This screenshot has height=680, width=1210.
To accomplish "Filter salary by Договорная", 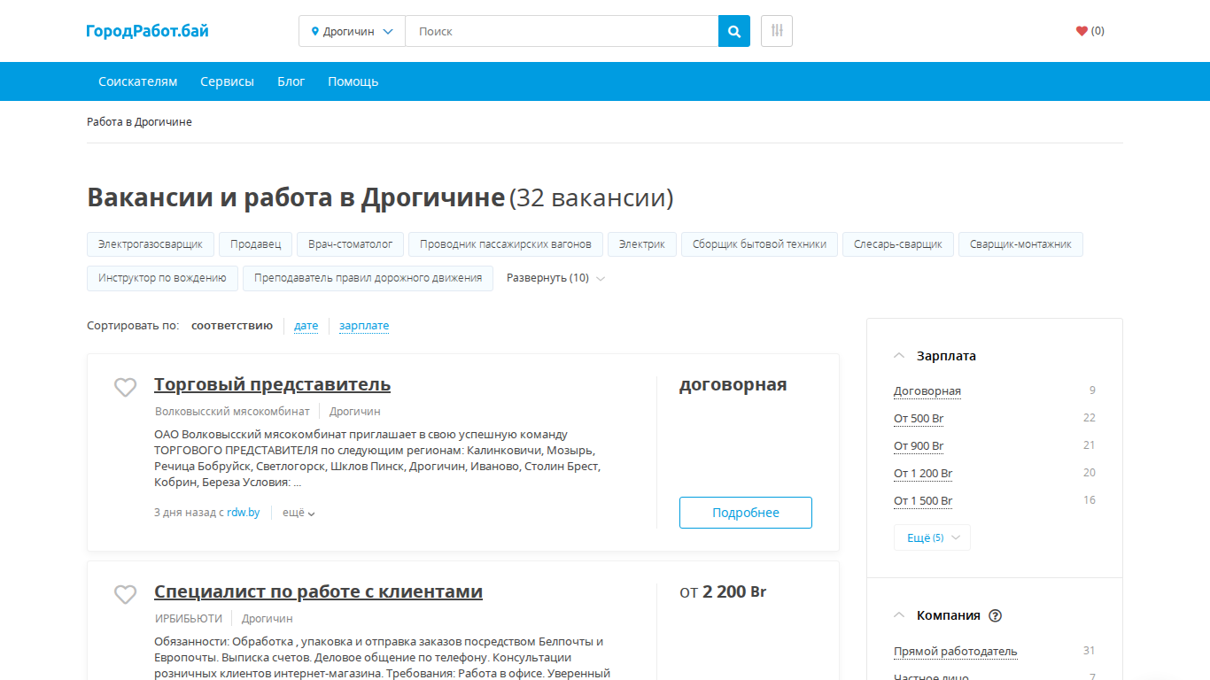I will click(927, 390).
